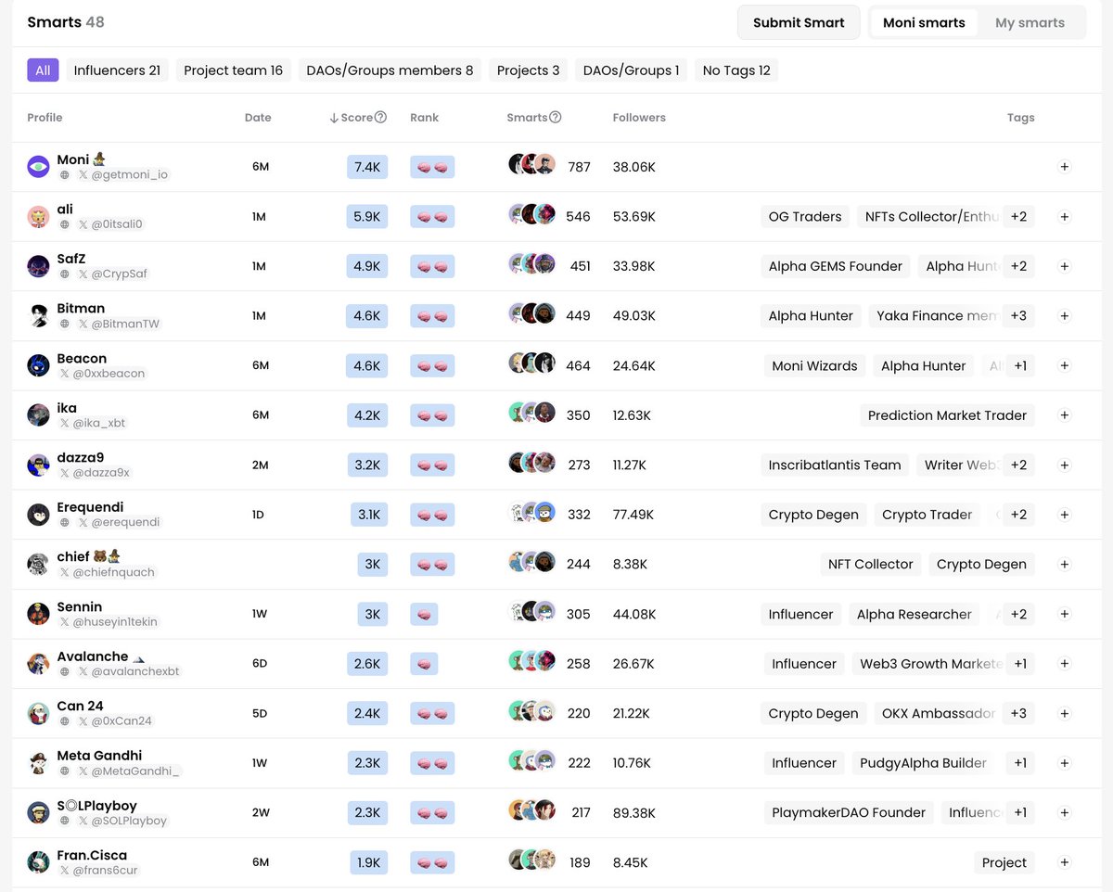
Task: Click the Moni Wizards tag
Action: [x=814, y=366]
